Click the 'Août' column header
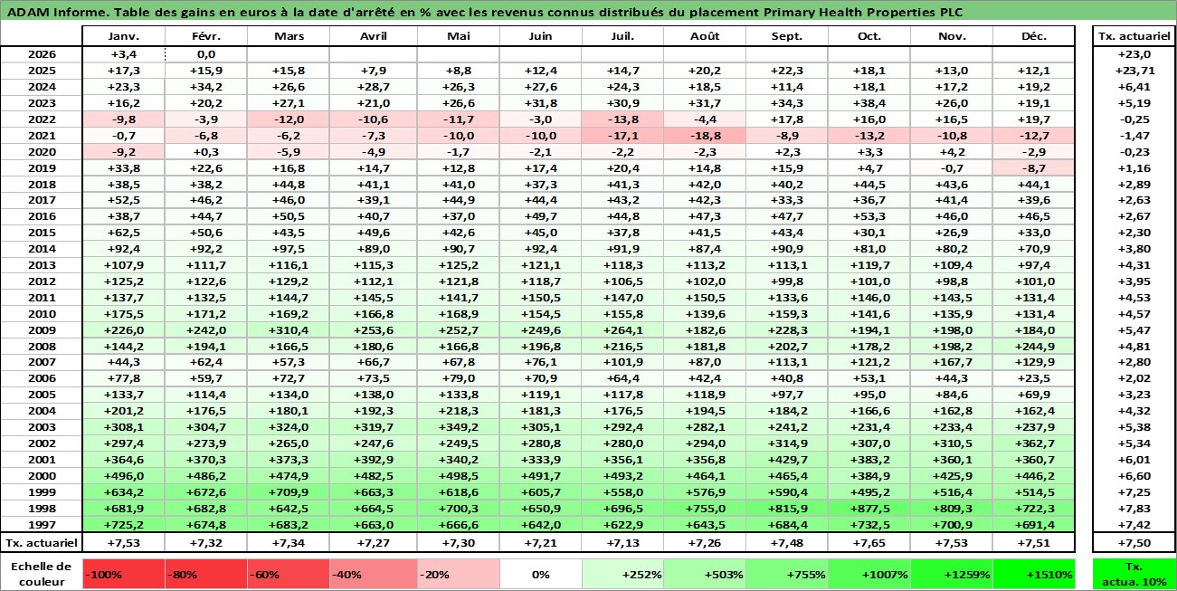Screen dimensions: 1177x591 705,36
